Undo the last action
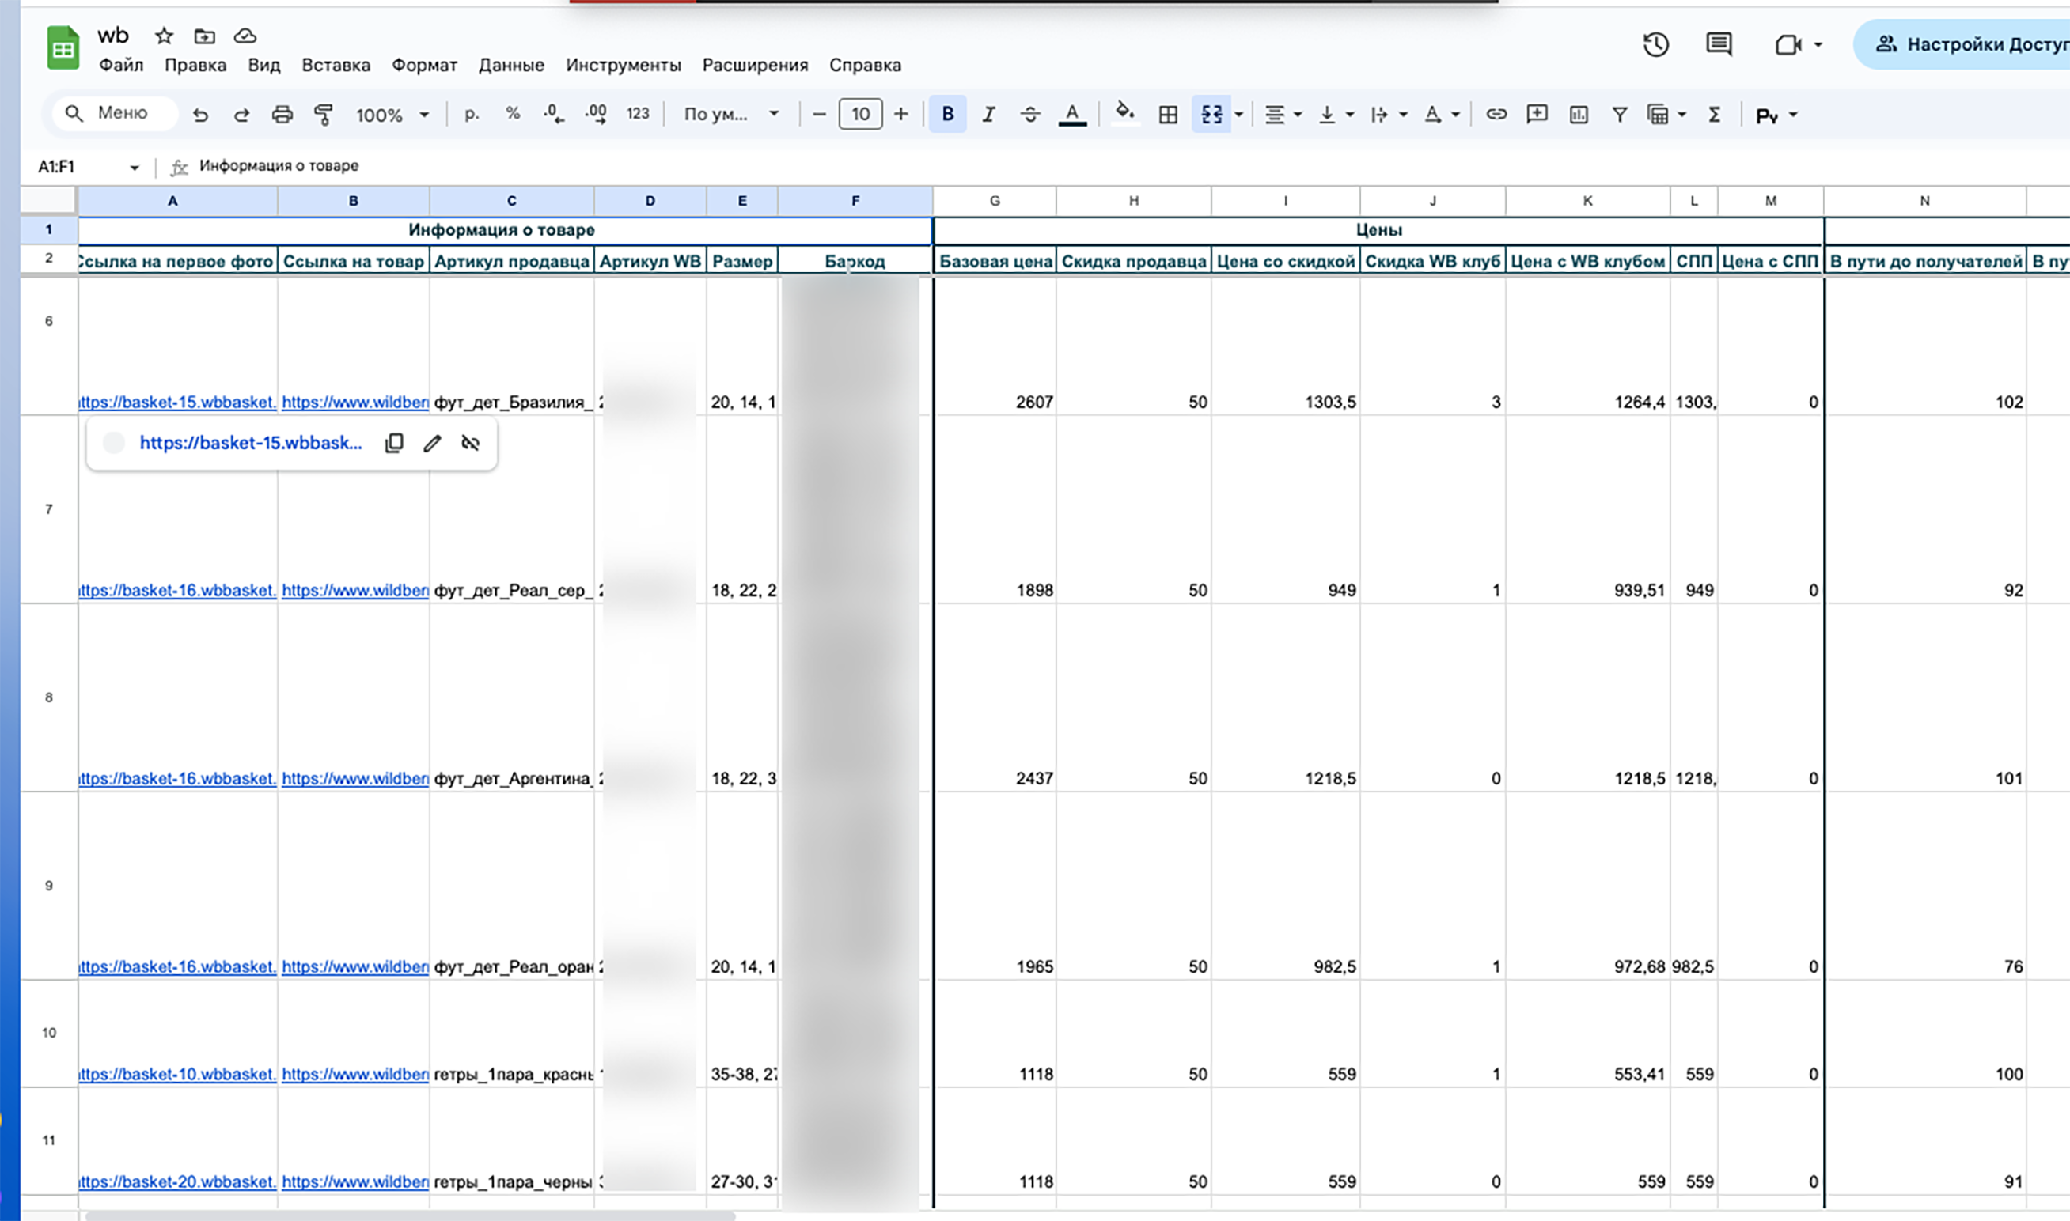Screen dimensions: 2070x1221 click(x=200, y=115)
